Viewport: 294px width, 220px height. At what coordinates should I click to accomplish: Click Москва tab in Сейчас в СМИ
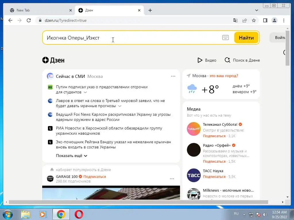(x=95, y=76)
